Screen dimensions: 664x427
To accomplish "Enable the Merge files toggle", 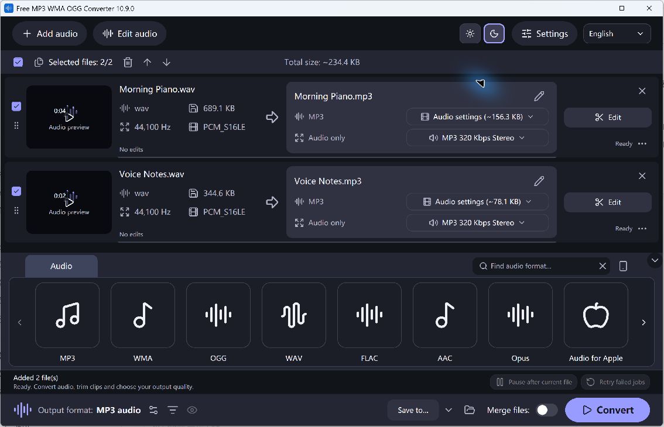I will click(x=546, y=409).
